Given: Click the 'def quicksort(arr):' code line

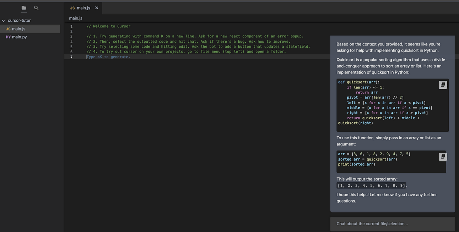Looking at the screenshot, I should [x=359, y=82].
